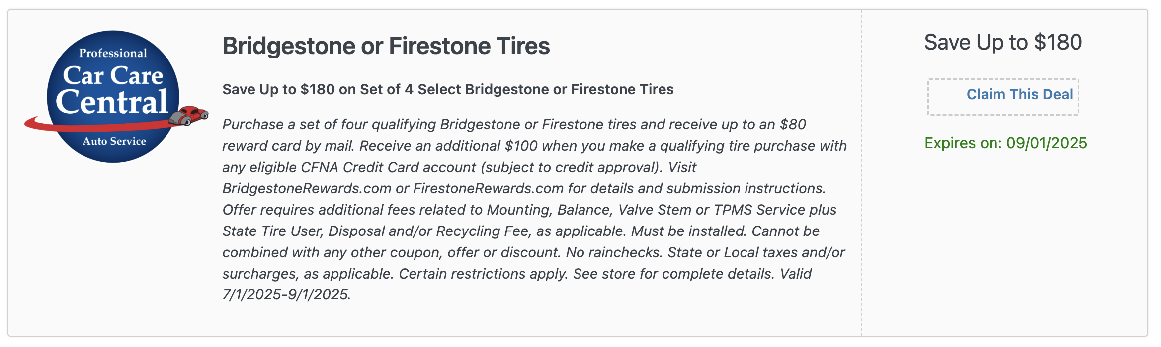Click the BridgestoneRewards.com text in the description
The width and height of the screenshot is (1161, 347).
[x=307, y=188]
